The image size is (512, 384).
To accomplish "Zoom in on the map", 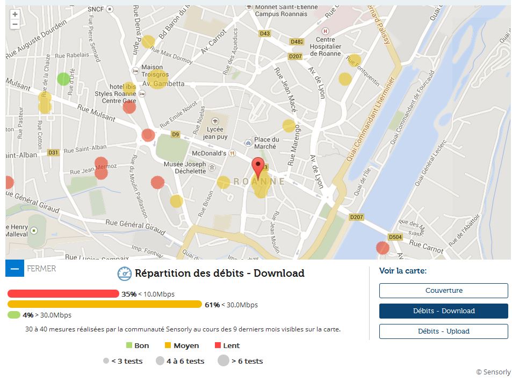I will [x=15, y=14].
